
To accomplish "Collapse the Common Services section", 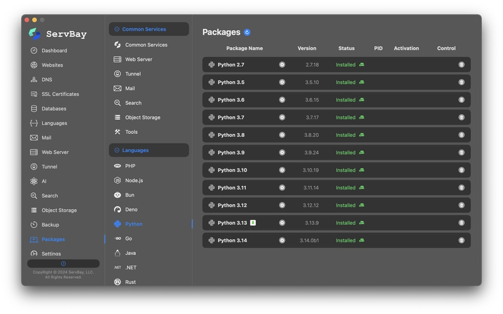I will click(117, 30).
